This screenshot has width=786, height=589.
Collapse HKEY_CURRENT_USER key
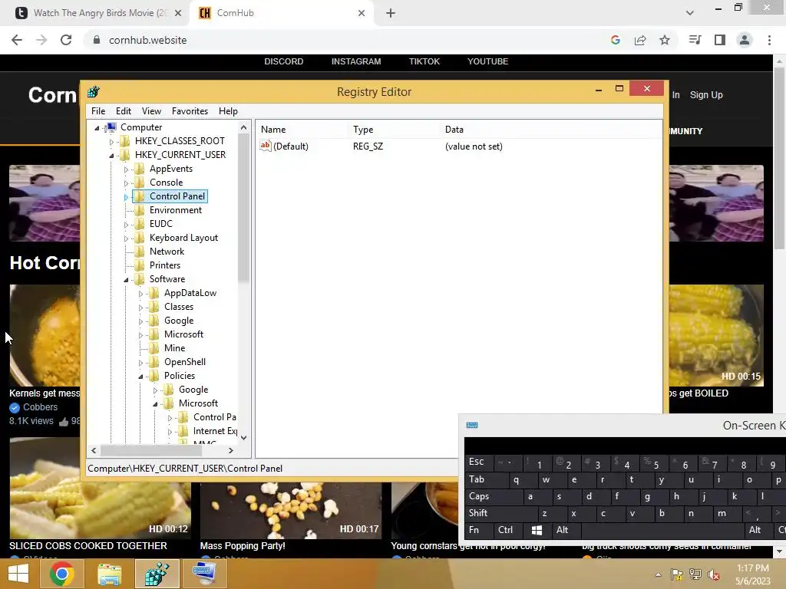tap(111, 155)
